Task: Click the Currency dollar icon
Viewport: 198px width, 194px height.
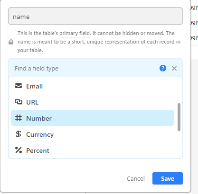Action: pyautogui.click(x=19, y=134)
